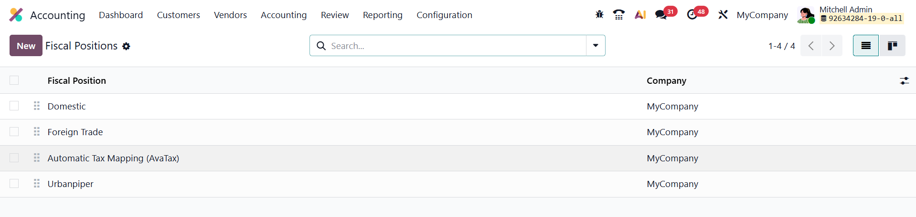The image size is (916, 217).
Task: Open the Configuration menu
Action: [444, 15]
